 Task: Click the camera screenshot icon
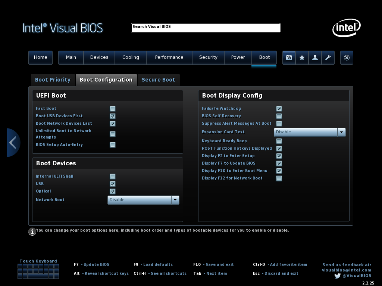pos(289,58)
